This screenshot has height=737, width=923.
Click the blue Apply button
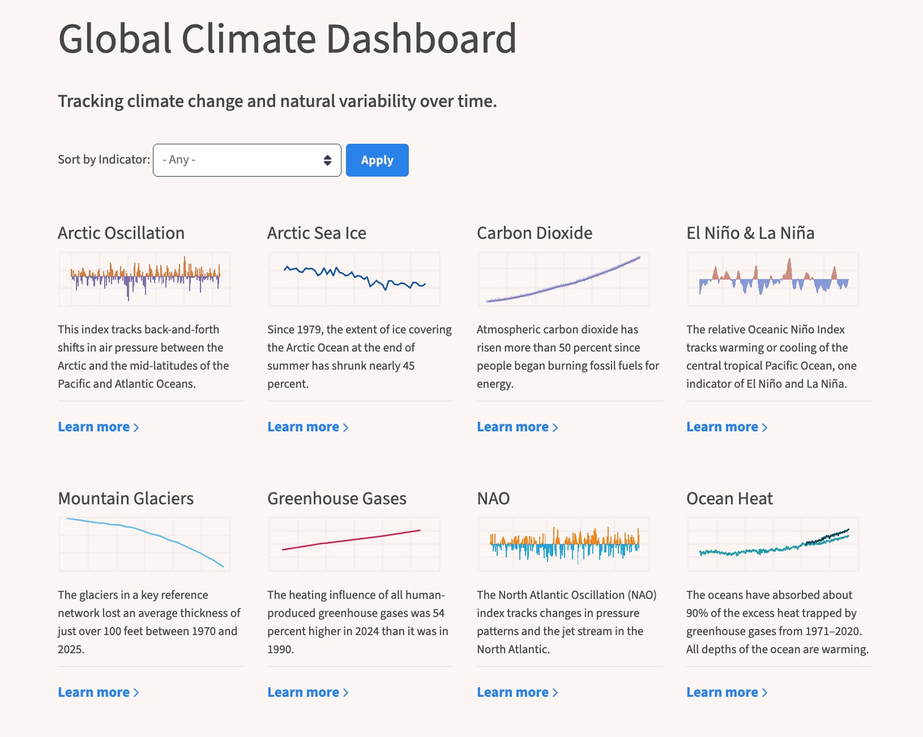[377, 160]
